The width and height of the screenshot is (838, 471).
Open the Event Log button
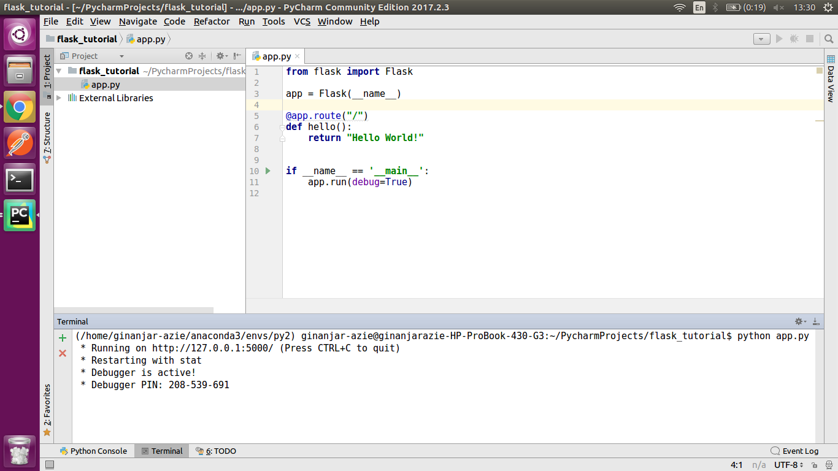[x=794, y=451]
